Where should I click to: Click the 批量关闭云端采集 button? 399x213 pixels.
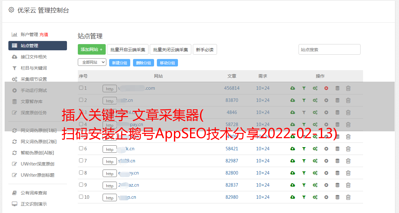[171, 49]
